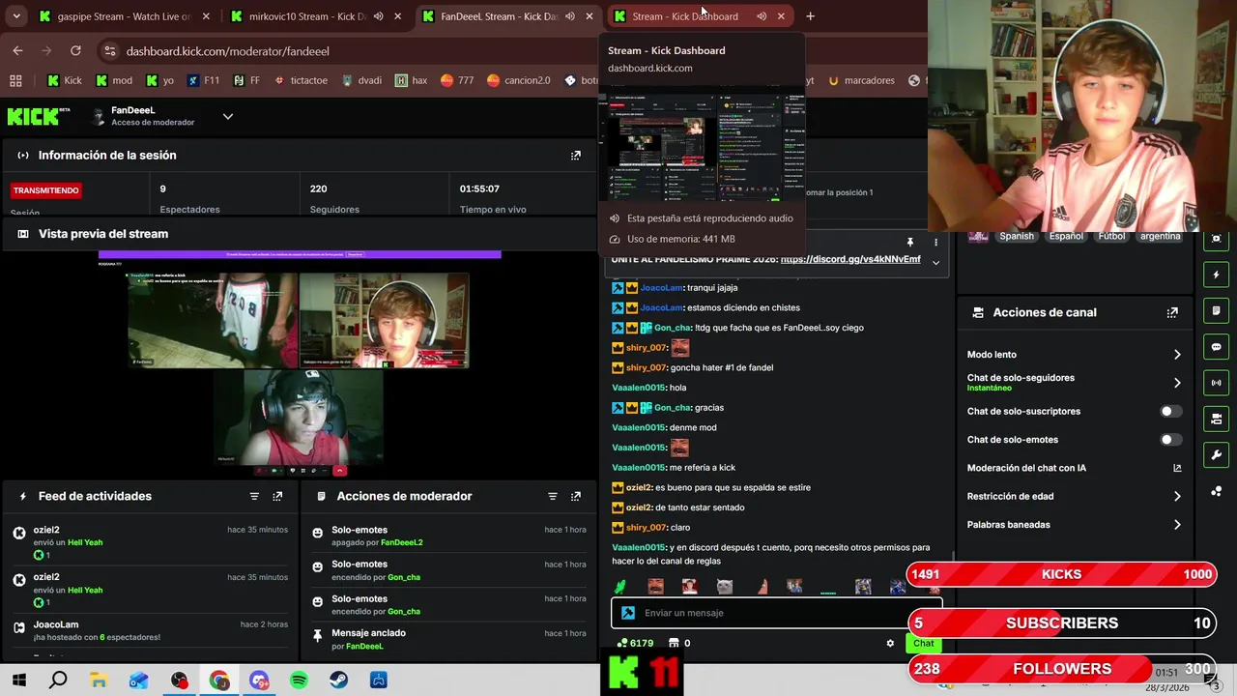Toggle Chat de solo-emotes switch
The height and width of the screenshot is (696, 1237).
click(x=1170, y=440)
